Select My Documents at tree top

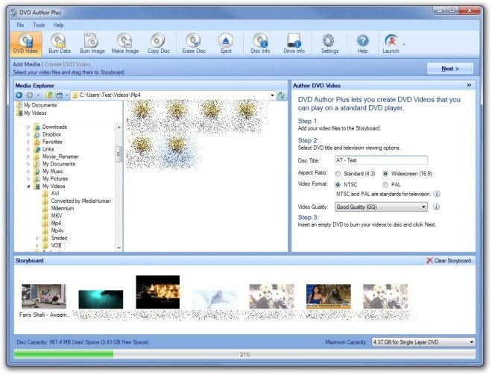tap(40, 105)
